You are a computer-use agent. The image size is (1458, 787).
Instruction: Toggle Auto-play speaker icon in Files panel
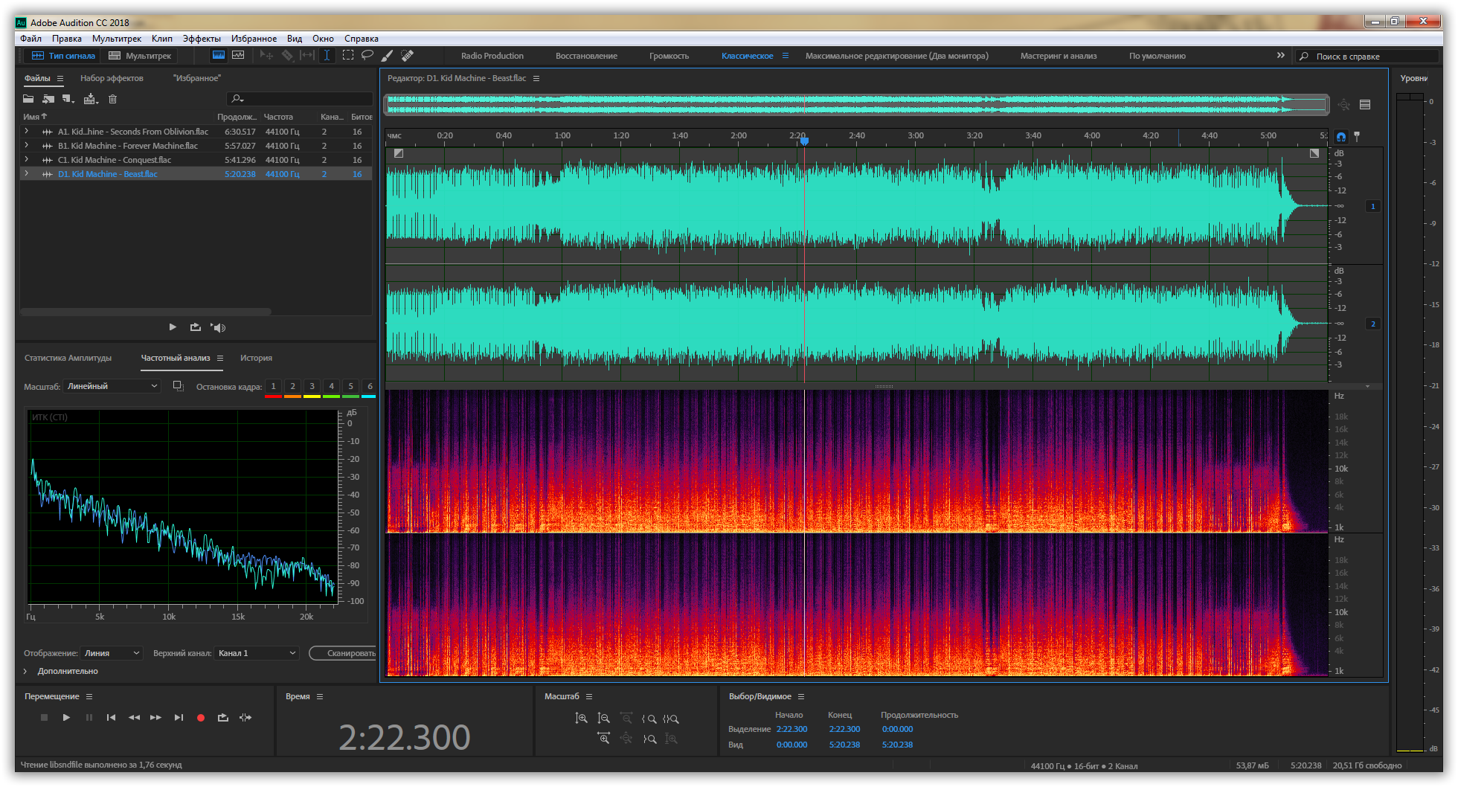[218, 327]
